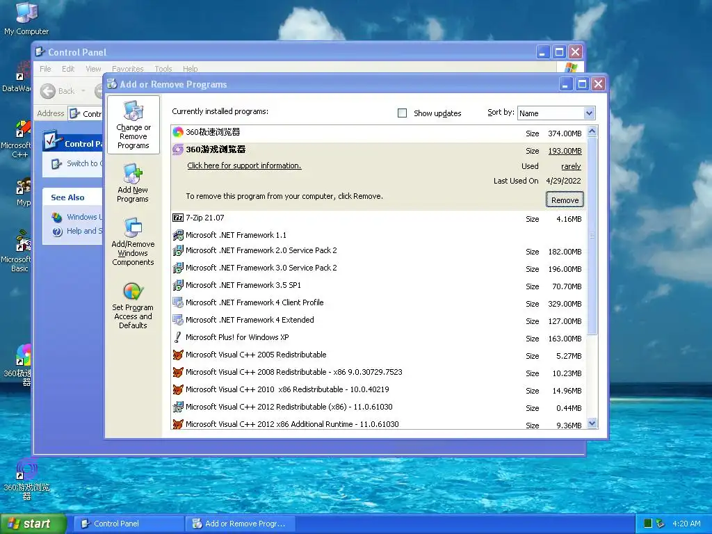Screen dimensions: 712x534
Task: Click the Windows start button
Action: click(x=32, y=524)
